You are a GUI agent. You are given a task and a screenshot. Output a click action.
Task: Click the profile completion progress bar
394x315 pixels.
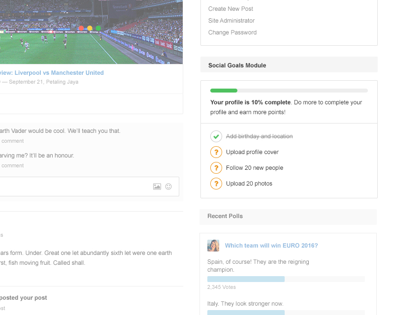coord(289,91)
